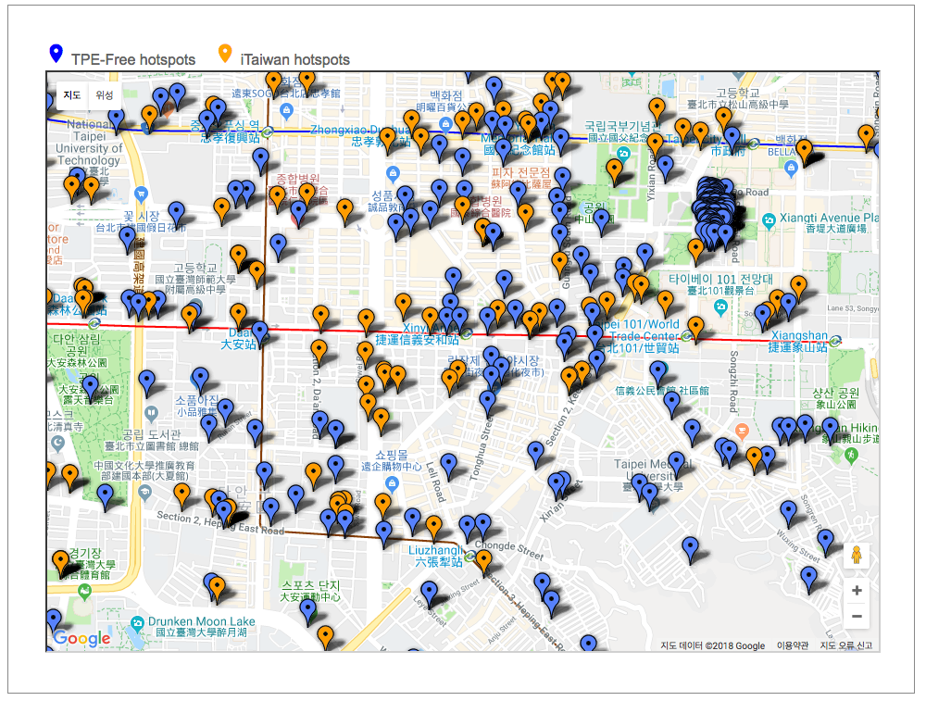
Task: Click the 'Chongde Street' road label
Action: [x=509, y=550]
